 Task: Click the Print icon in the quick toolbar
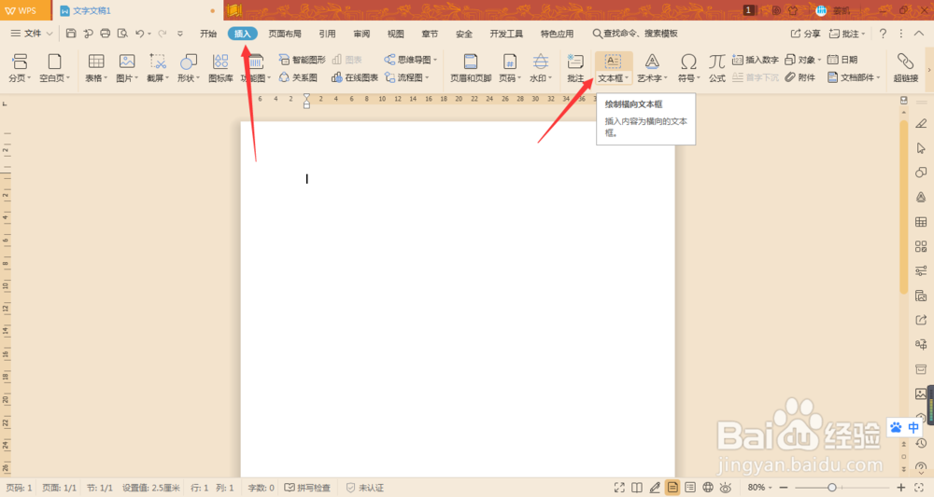pyautogui.click(x=105, y=34)
